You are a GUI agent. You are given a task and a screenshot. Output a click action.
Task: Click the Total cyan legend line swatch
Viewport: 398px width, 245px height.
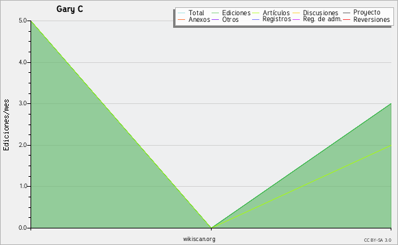tap(181, 13)
